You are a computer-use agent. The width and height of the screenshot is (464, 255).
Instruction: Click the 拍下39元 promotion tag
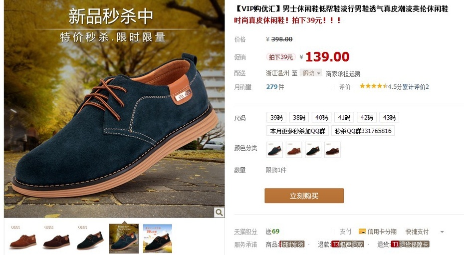(x=280, y=57)
